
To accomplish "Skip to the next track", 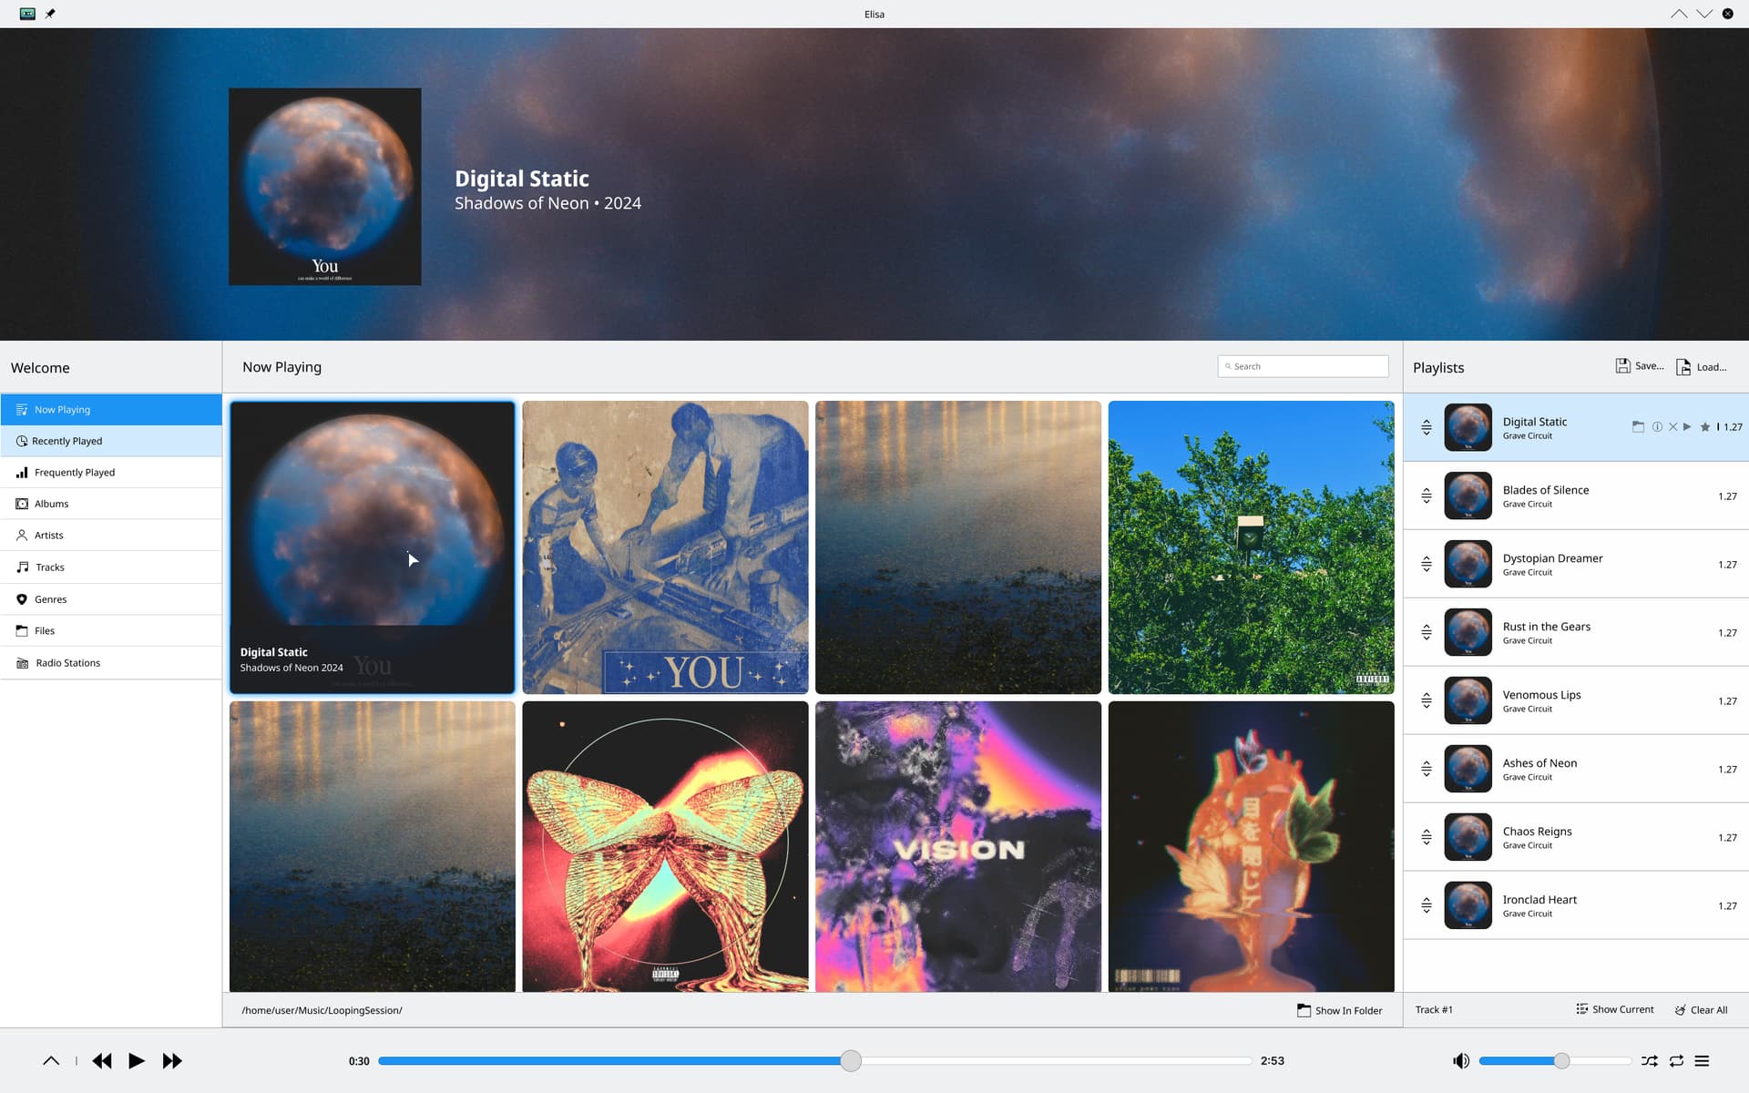I will [x=172, y=1060].
